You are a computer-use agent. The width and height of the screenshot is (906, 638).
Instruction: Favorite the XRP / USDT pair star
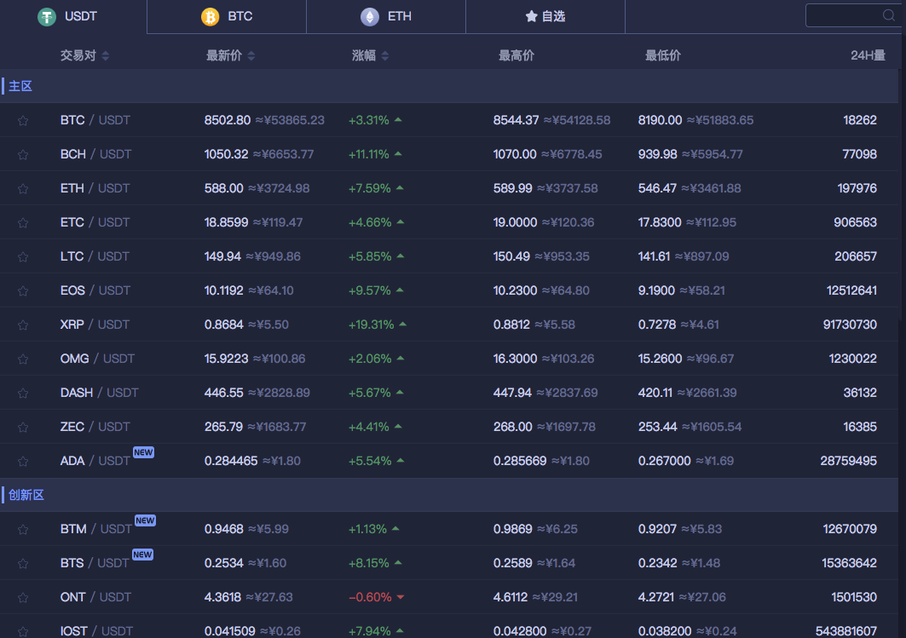pos(23,325)
